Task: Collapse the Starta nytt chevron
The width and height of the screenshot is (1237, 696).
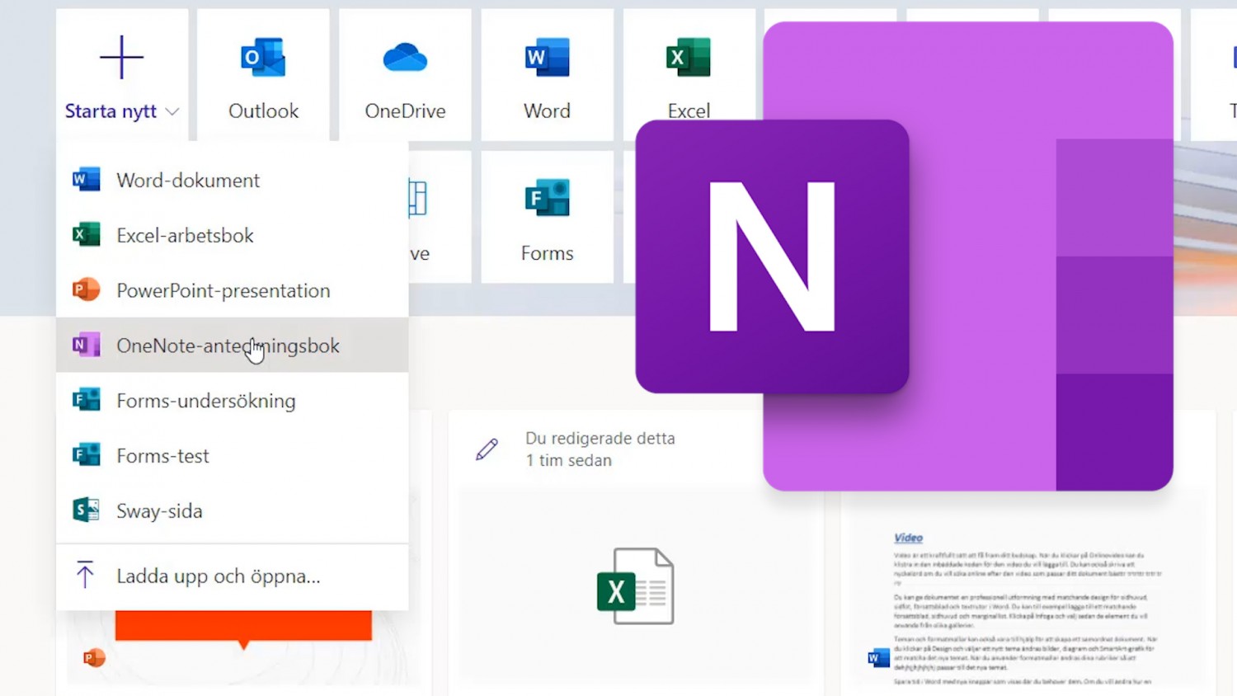Action: click(x=172, y=112)
